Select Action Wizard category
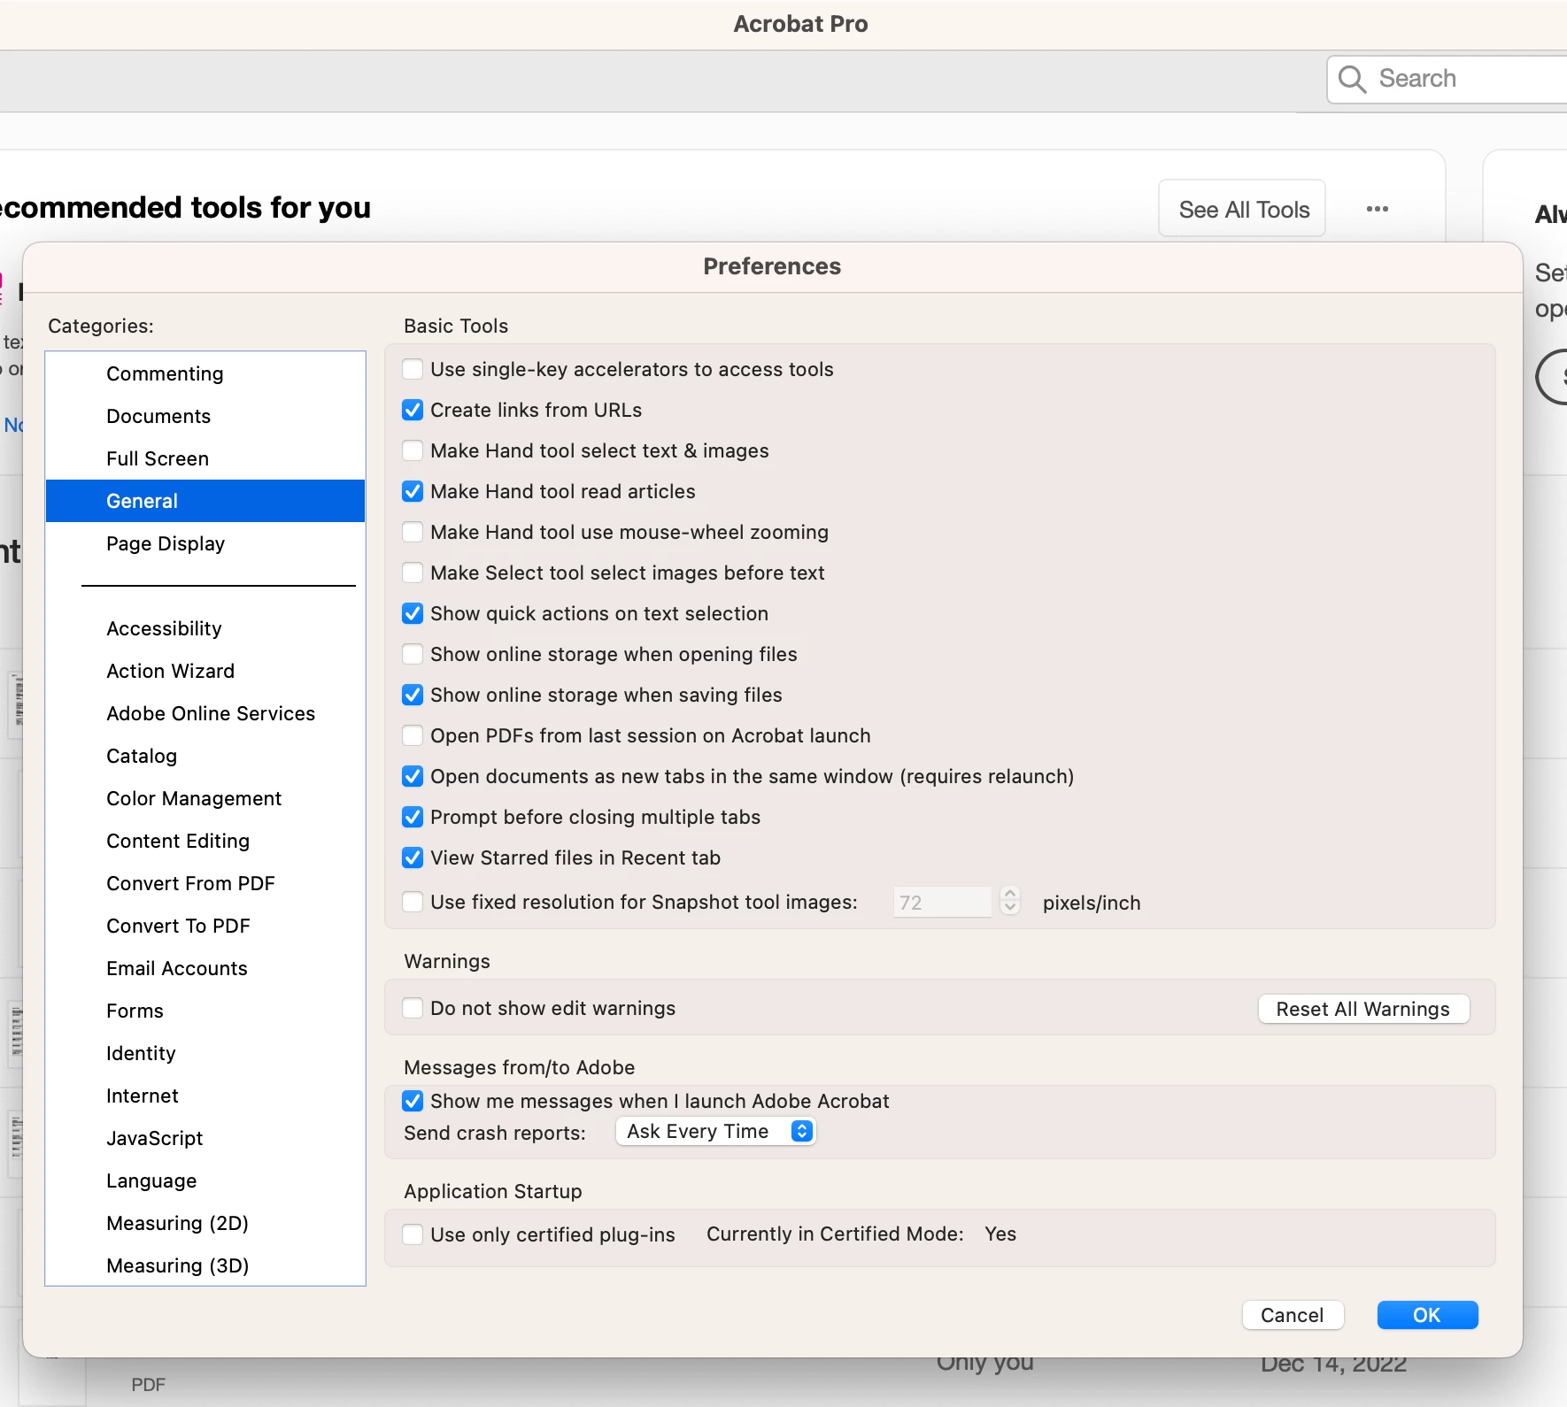Viewport: 1567px width, 1407px height. 205,671
